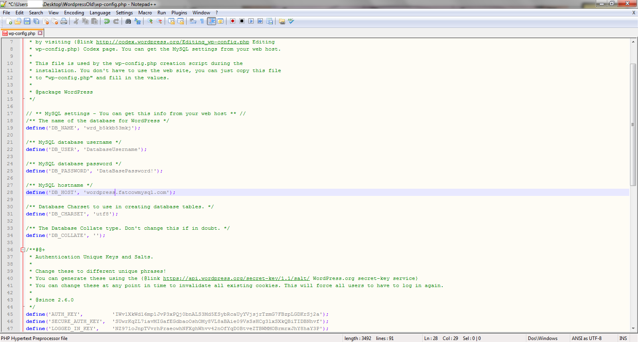Screen dimensions: 638x342
Task: Undo the last edit
Action: point(107,21)
